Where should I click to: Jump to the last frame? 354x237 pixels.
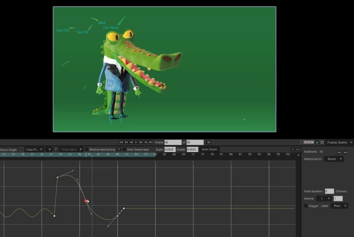coord(146,142)
